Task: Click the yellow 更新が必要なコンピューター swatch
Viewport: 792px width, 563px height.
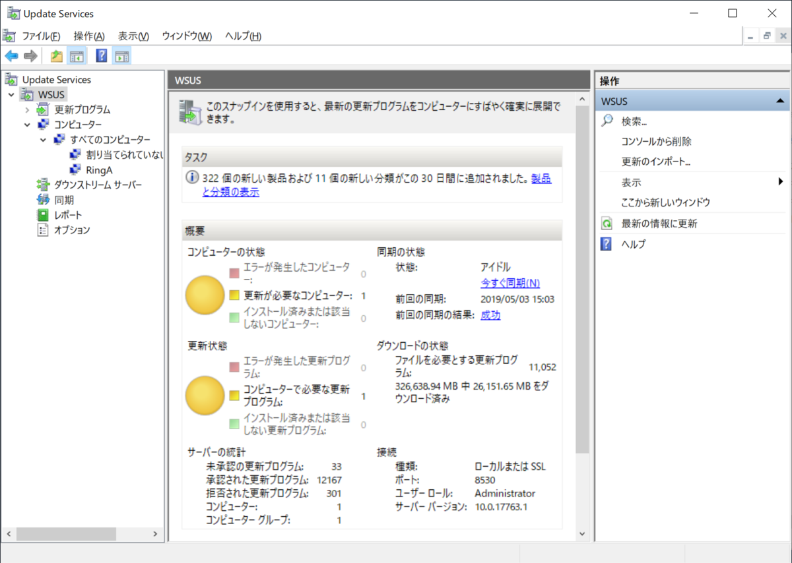Action: pyautogui.click(x=234, y=295)
